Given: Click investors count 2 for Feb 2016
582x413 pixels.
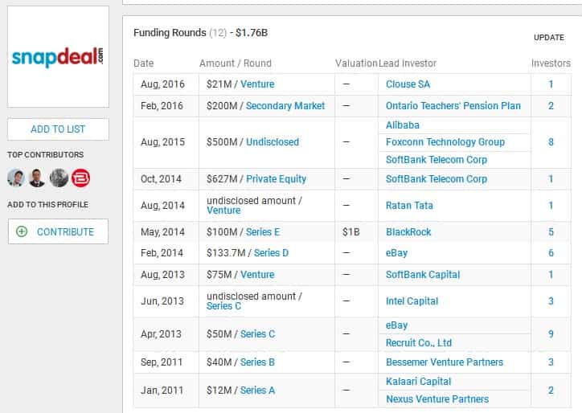Looking at the screenshot, I should tap(551, 106).
